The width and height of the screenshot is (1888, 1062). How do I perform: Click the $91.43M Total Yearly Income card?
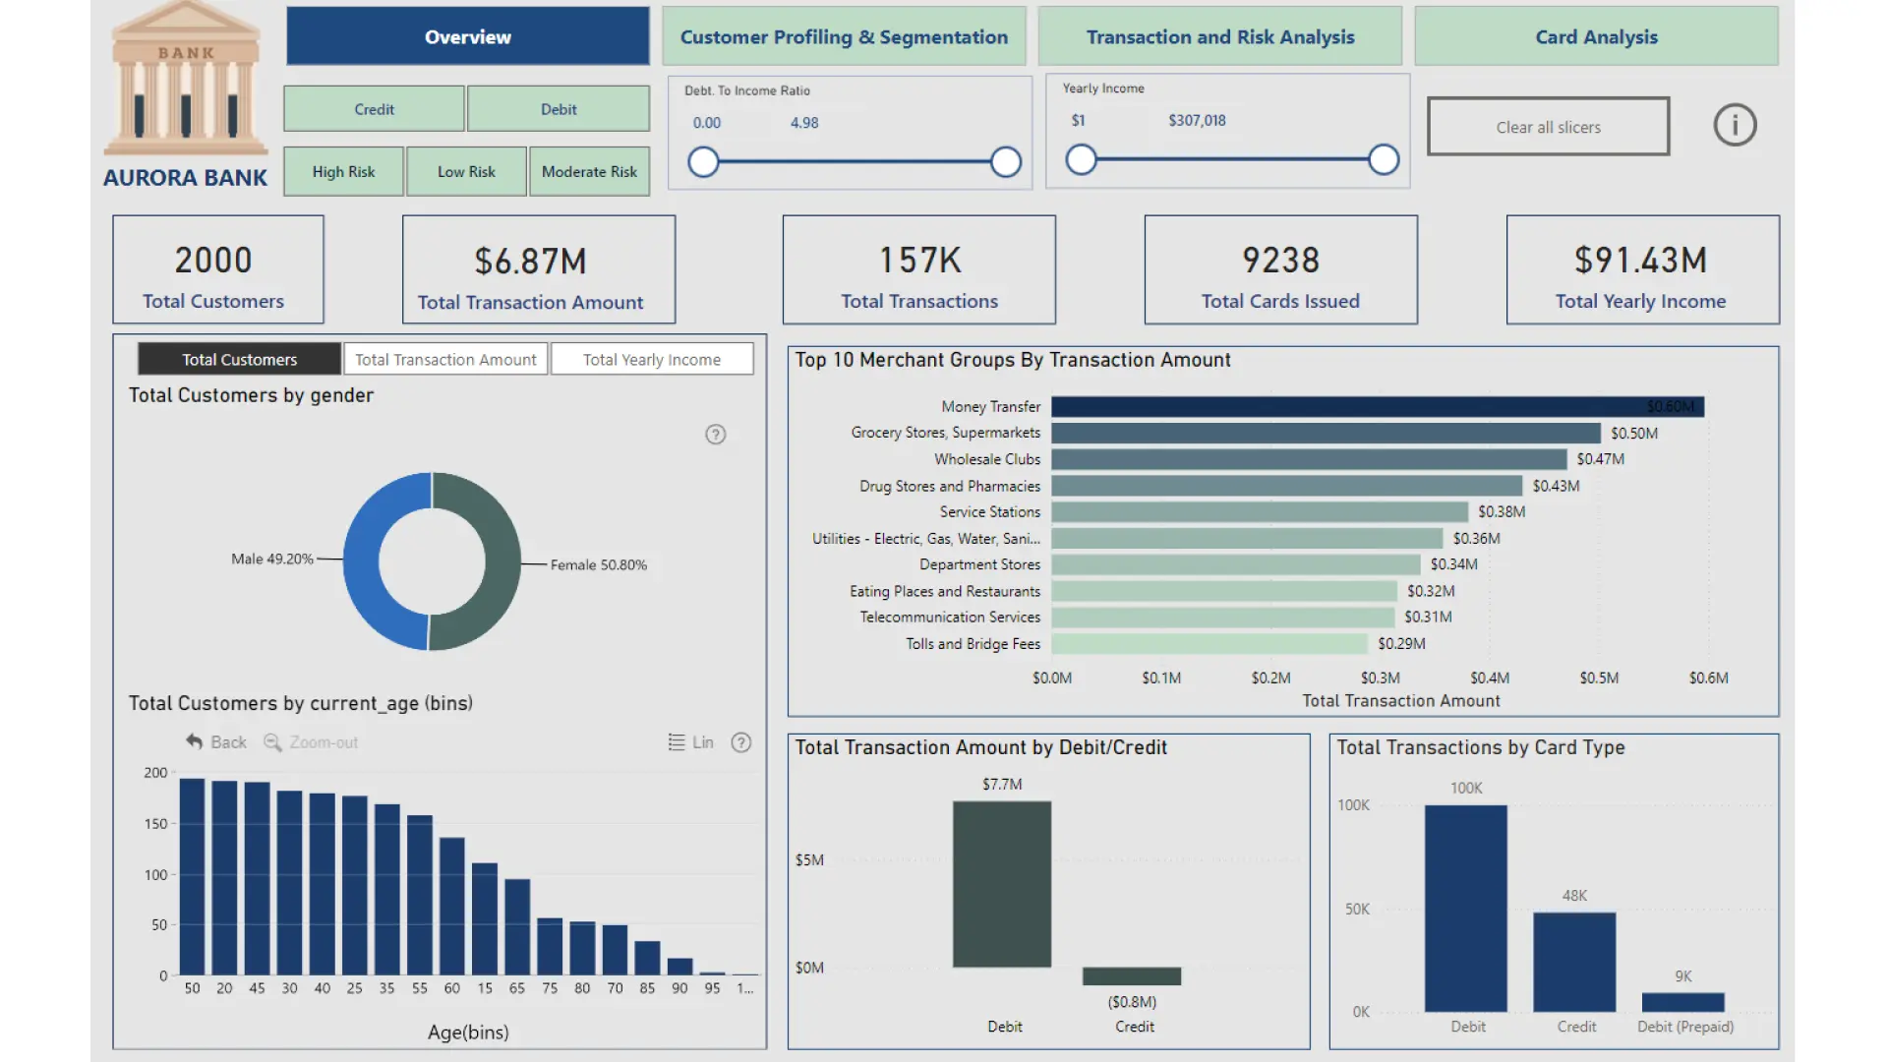point(1642,269)
